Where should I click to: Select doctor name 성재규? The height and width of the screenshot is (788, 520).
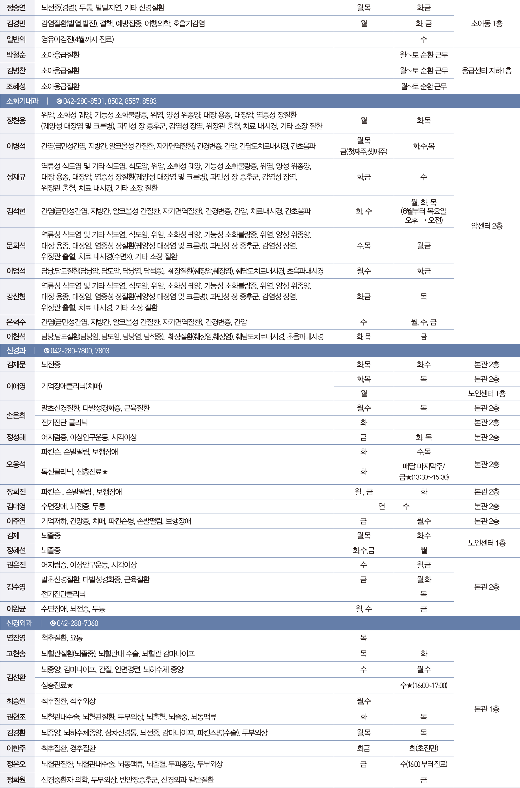click(16, 177)
